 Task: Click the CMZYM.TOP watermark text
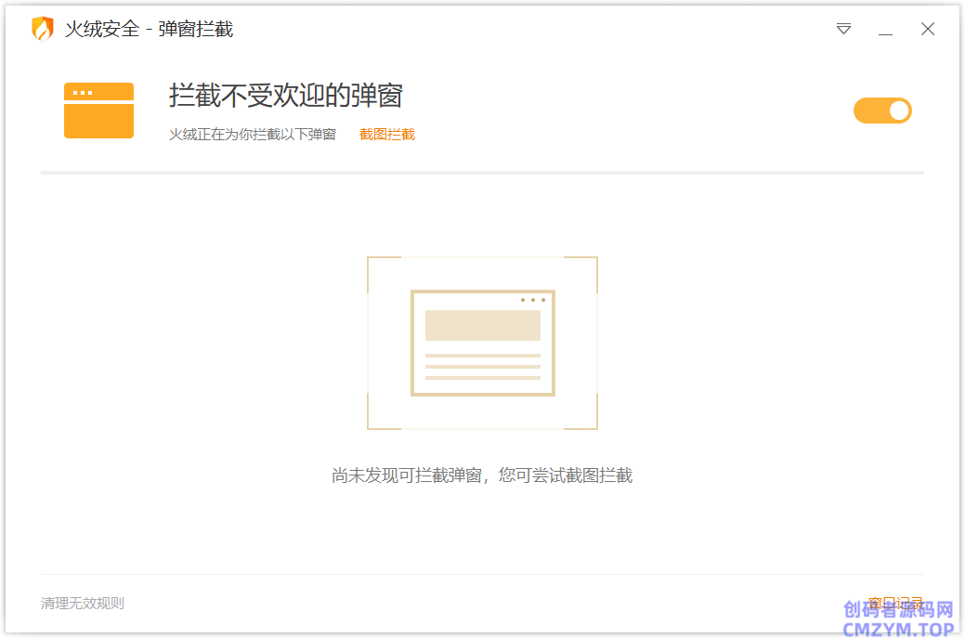897,629
